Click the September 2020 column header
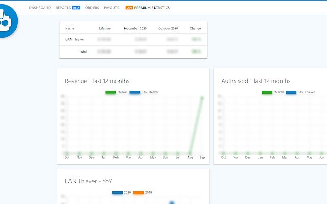Image resolution: width=327 pixels, height=204 pixels. 135,28
